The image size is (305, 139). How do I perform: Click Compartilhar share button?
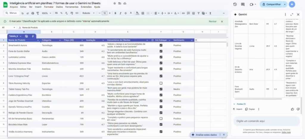[x=272, y=4]
